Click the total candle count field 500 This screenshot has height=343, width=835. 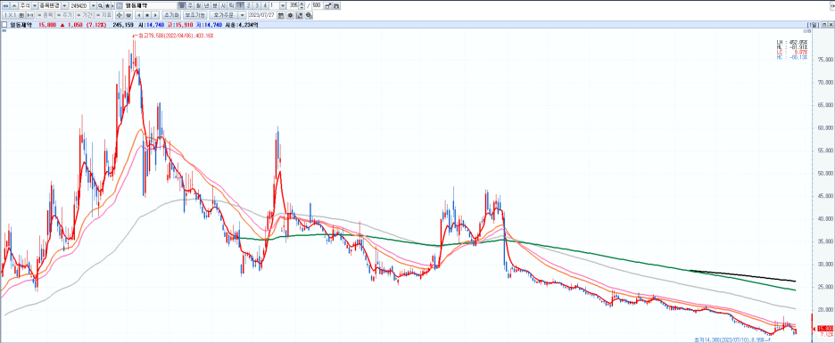(317, 5)
